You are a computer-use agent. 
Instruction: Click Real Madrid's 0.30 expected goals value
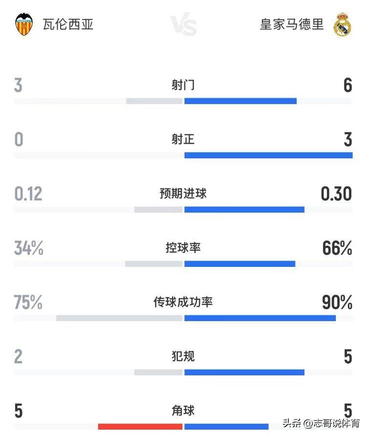(x=336, y=194)
